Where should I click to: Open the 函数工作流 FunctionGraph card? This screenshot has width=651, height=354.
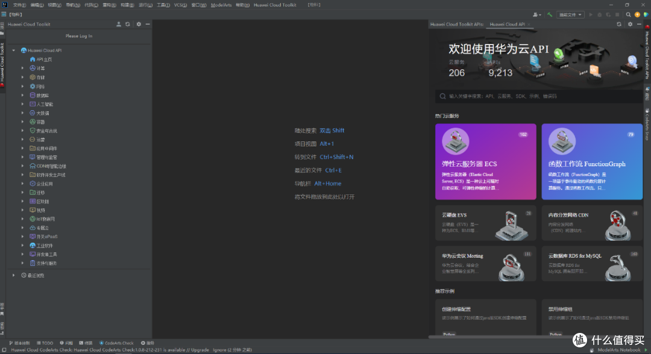592,162
